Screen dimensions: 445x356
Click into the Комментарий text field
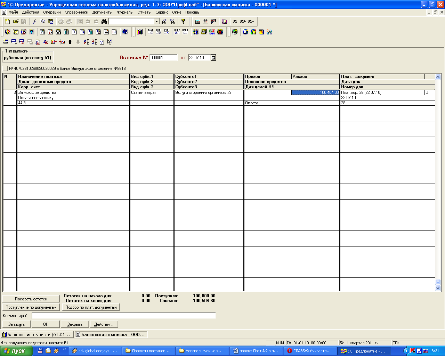(124, 316)
